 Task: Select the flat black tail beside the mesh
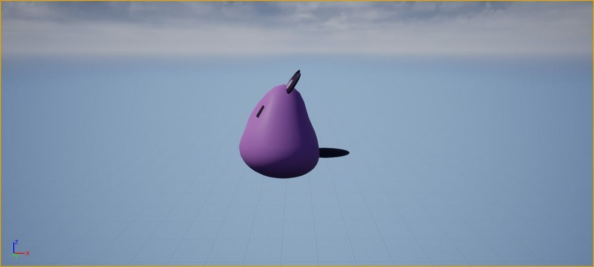tap(334, 153)
